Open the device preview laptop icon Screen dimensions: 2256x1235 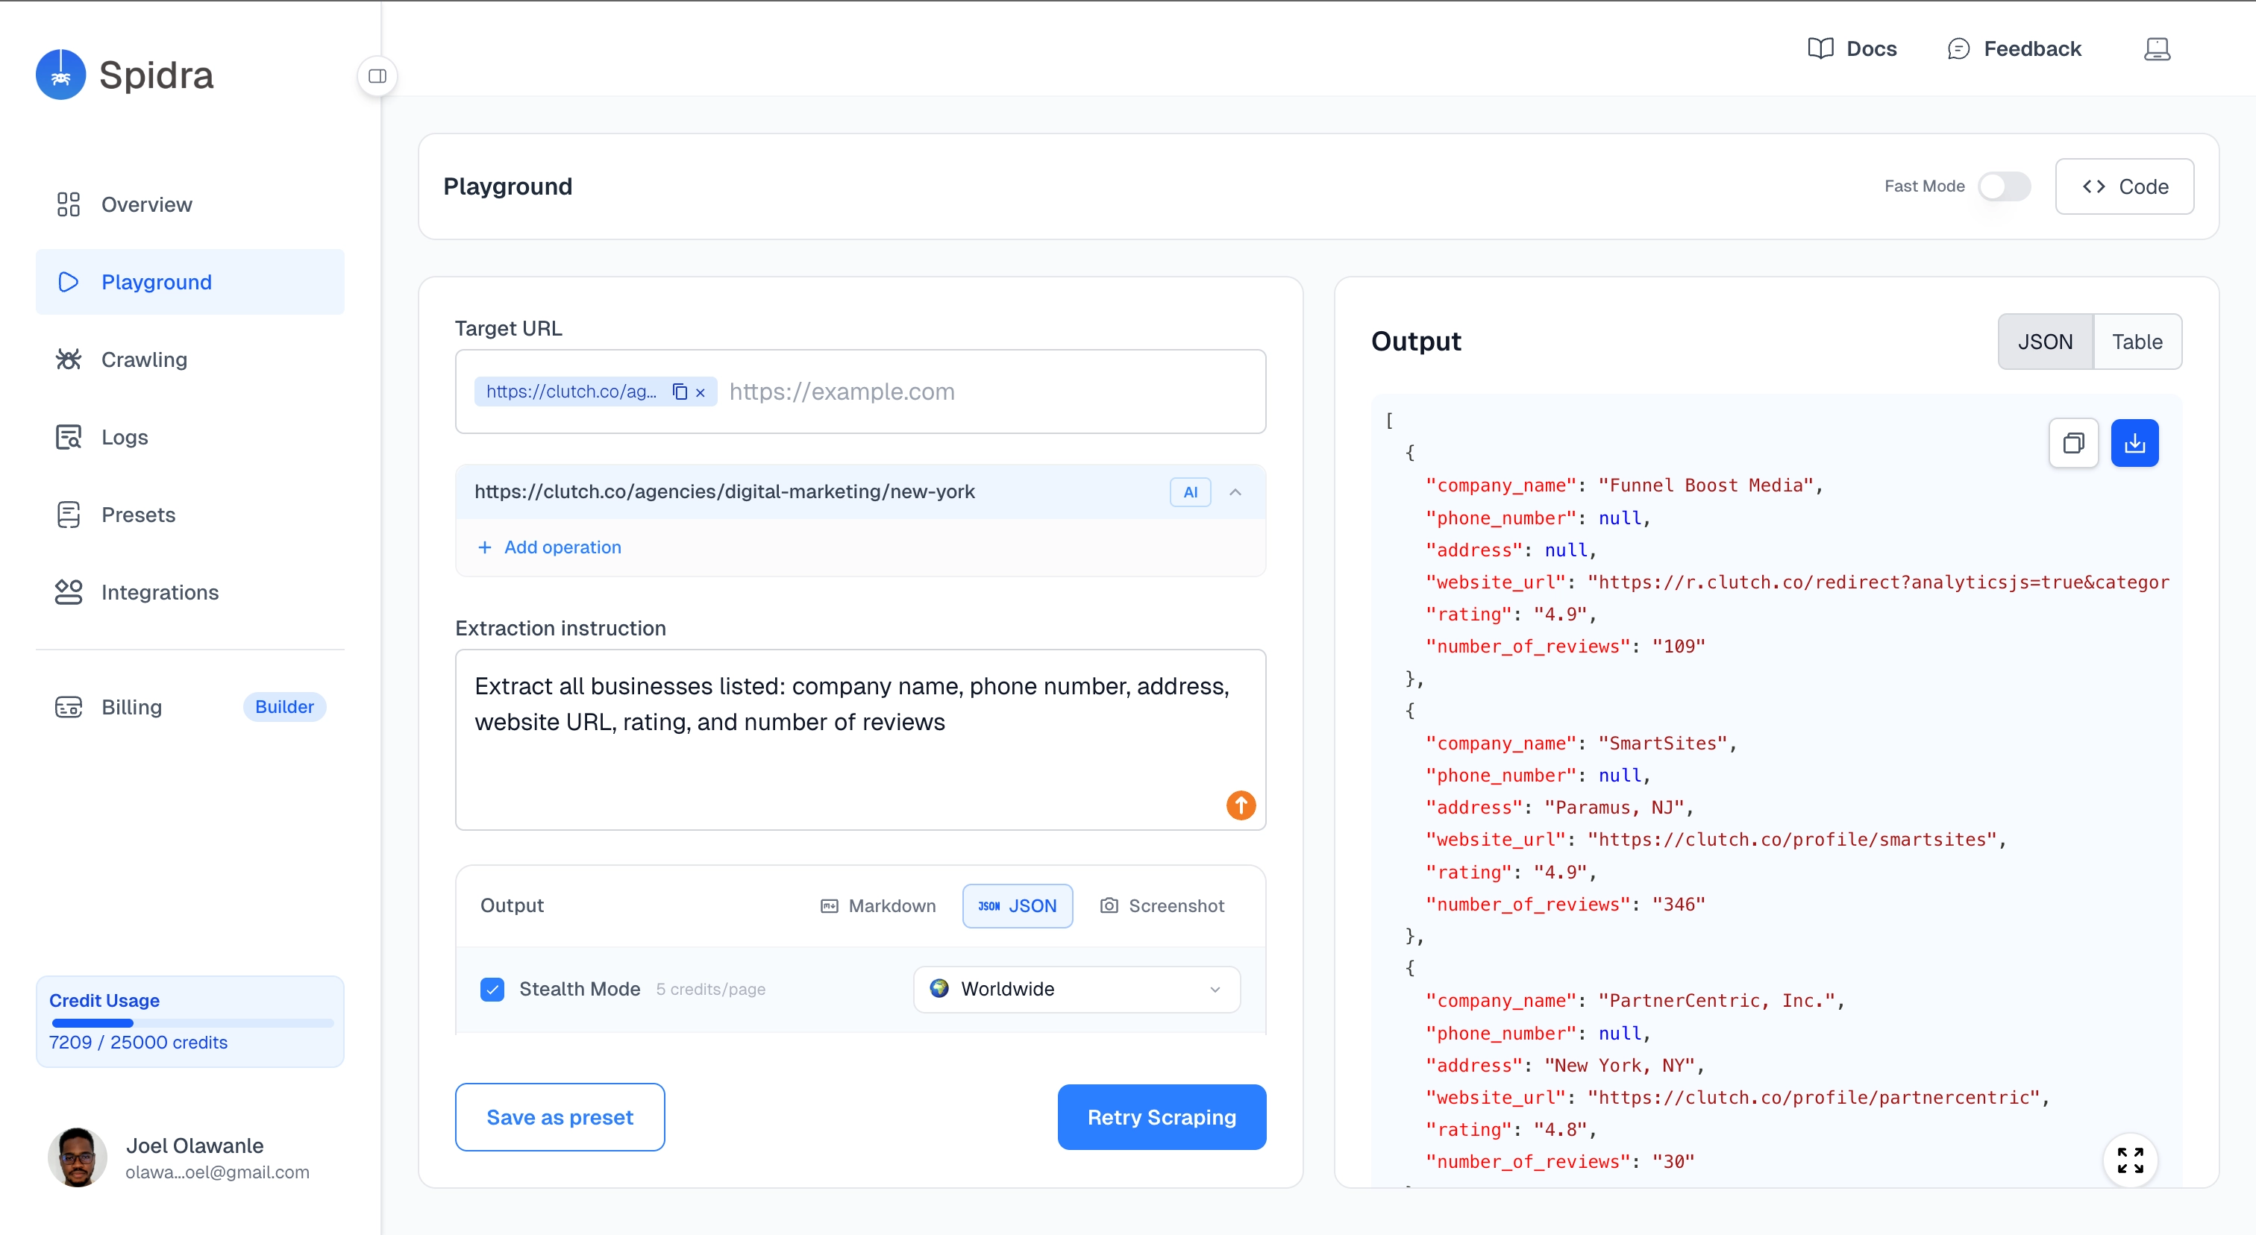pyautogui.click(x=2157, y=48)
